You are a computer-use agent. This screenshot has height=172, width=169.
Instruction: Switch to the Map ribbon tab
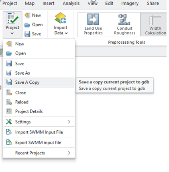[x=30, y=4]
